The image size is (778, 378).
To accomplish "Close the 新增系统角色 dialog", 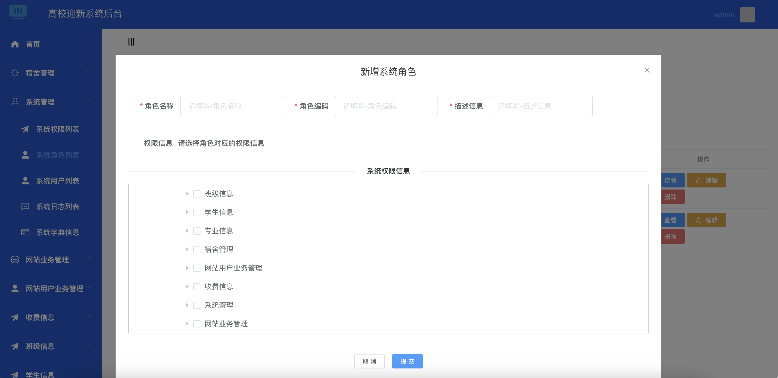I will (647, 70).
